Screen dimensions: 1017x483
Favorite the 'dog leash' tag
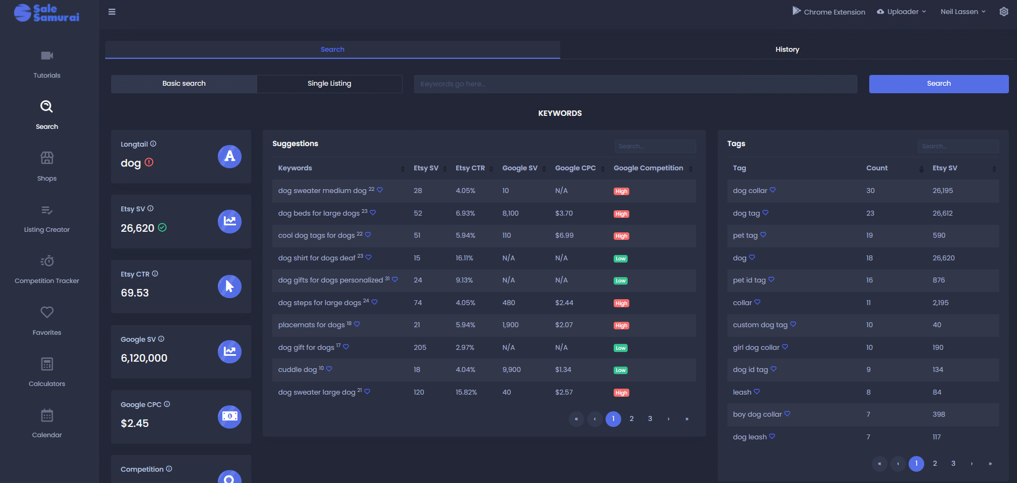(x=772, y=436)
